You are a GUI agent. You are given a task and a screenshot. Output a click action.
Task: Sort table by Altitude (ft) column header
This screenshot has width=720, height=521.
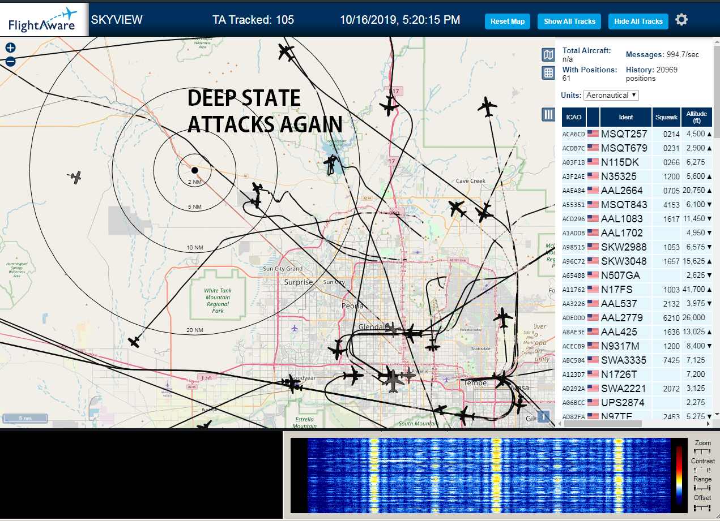[x=697, y=117]
